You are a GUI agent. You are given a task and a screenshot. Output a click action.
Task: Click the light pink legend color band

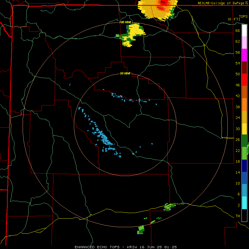(244, 42)
